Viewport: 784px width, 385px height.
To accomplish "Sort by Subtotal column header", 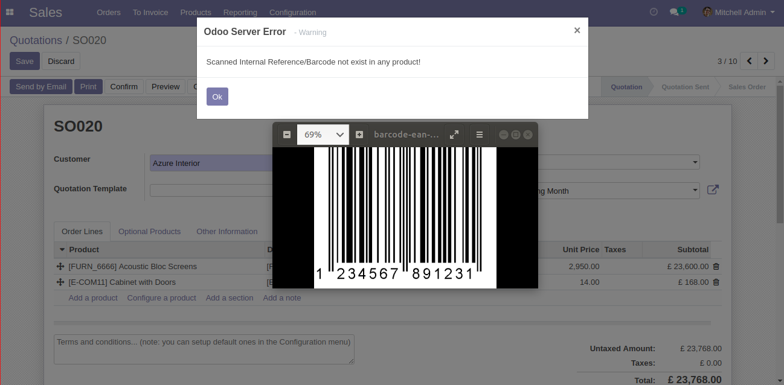I will click(x=693, y=249).
